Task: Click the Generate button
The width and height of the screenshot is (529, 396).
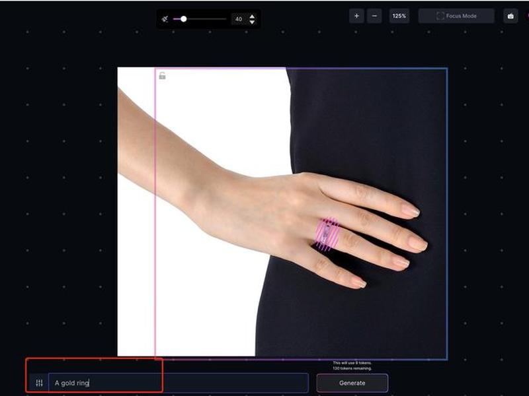Action: 352,383
